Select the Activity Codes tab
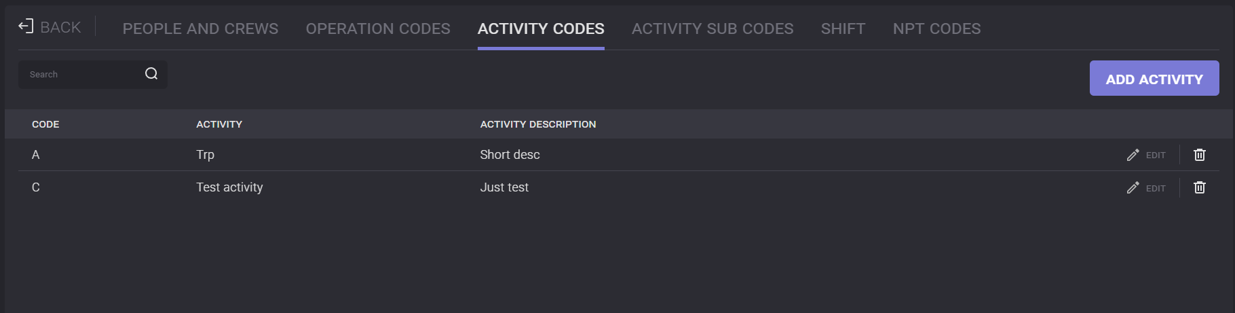This screenshot has width=1235, height=313. 541,29
